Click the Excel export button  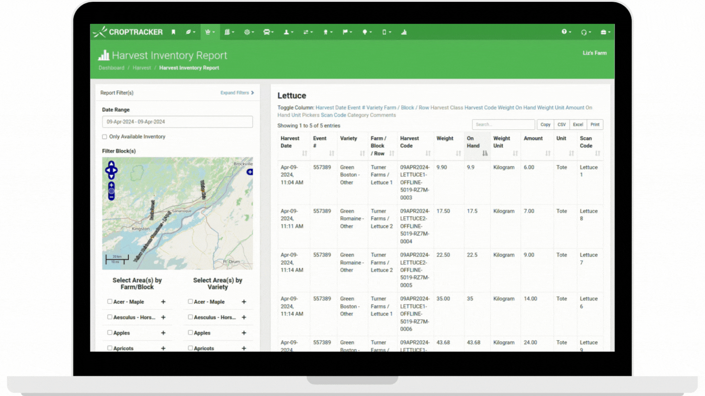pyautogui.click(x=578, y=125)
